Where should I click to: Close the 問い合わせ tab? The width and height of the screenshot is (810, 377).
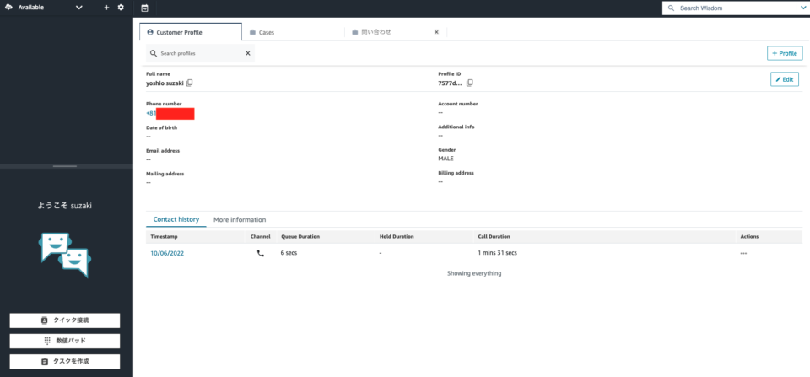click(x=436, y=32)
